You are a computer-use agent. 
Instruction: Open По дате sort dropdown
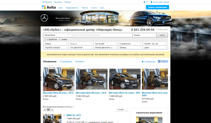coord(122,109)
